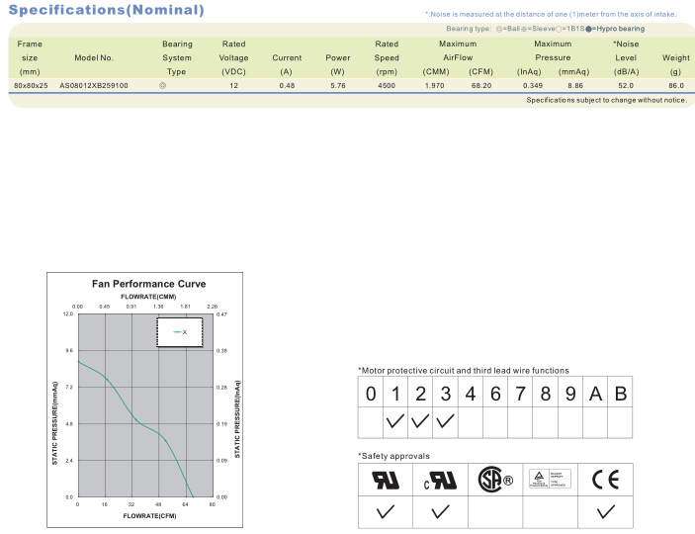Image resolution: width=695 pixels, height=534 pixels.
Task: Click the checkmark under function code 1
Action: tap(394, 421)
